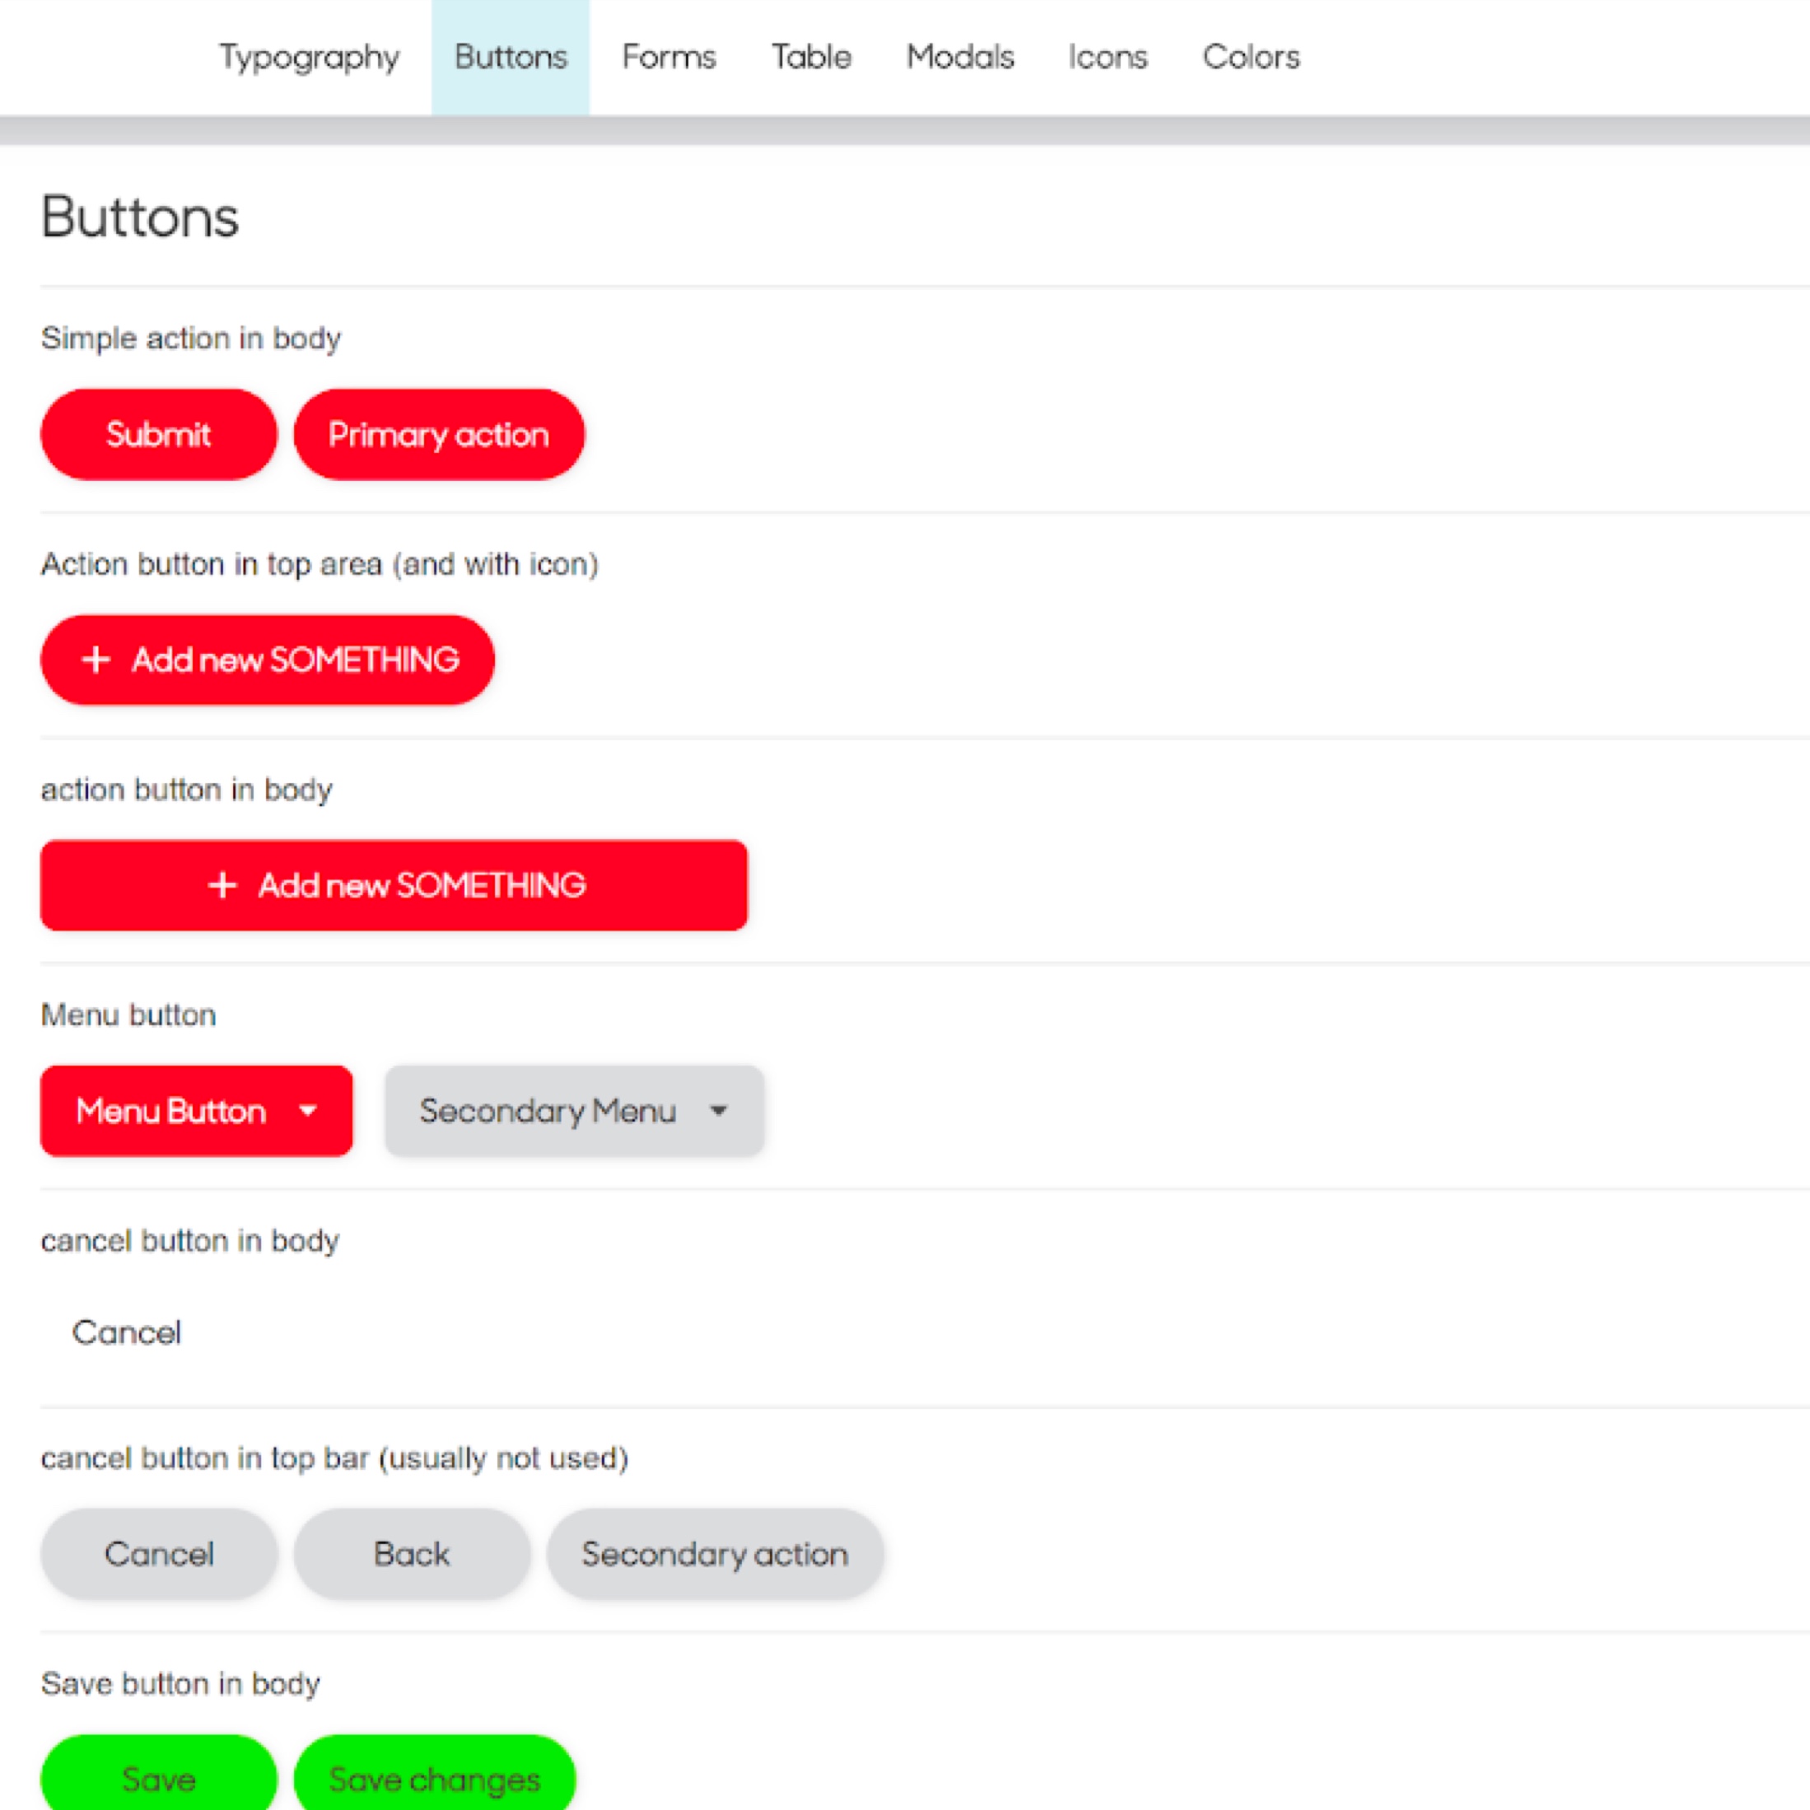Click the green Save button
Image resolution: width=1810 pixels, height=1810 pixels.
click(x=158, y=1777)
